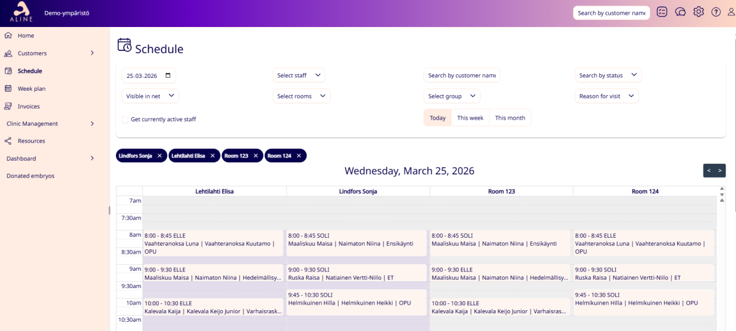Click the help question mark icon
This screenshot has height=331, width=736.
[716, 12]
